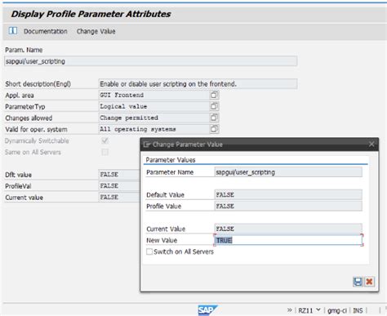Click the All operating systems field
Viewport: 387px width, 316px height.
153,129
